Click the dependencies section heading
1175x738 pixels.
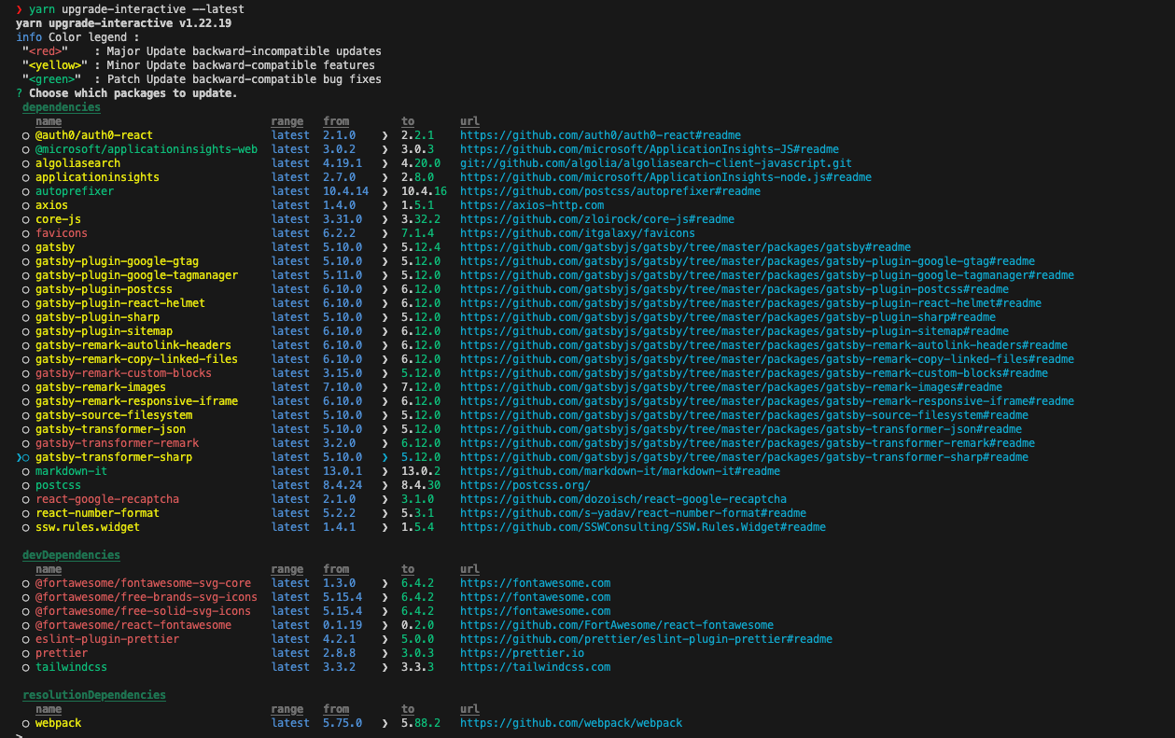(62, 107)
